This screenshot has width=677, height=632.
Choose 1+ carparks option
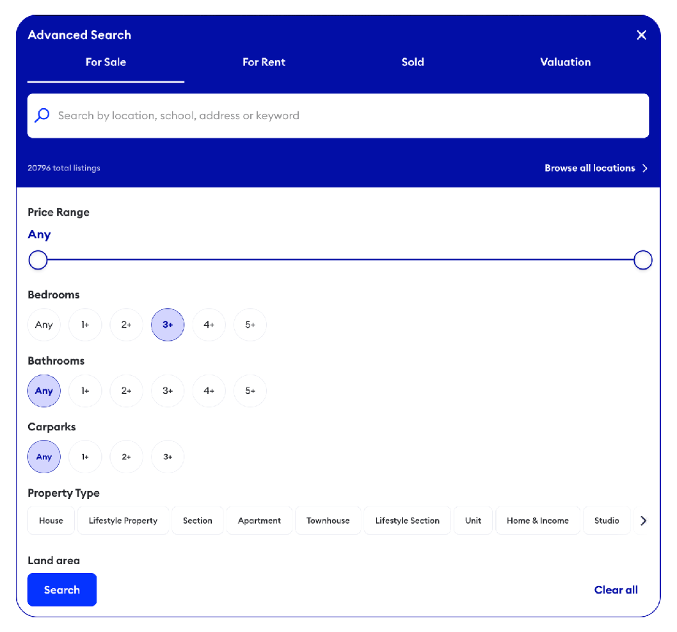[x=85, y=457]
